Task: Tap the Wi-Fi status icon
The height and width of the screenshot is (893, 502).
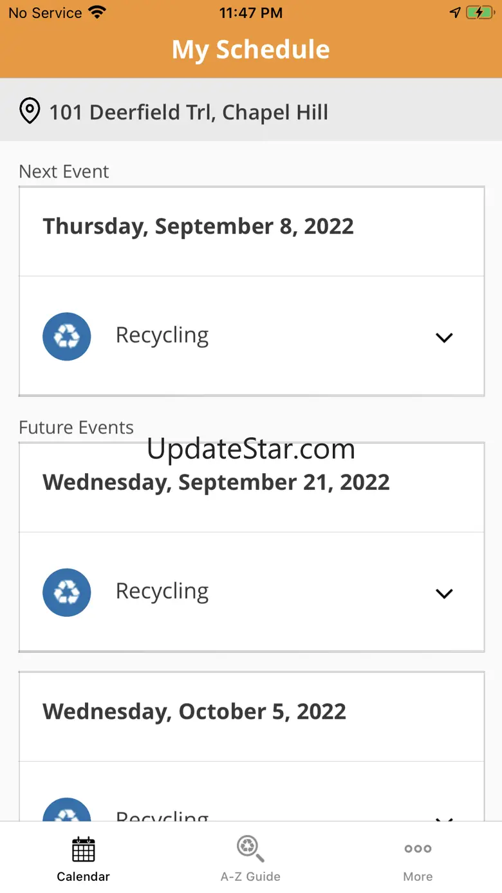Action: (97, 13)
